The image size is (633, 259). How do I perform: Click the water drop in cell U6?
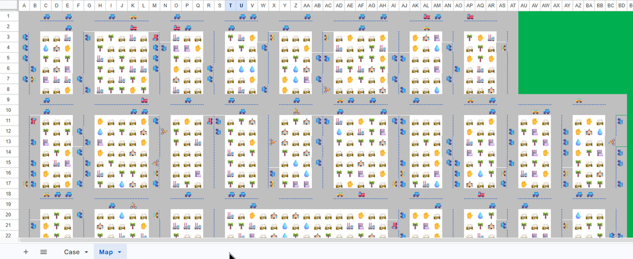(x=241, y=69)
